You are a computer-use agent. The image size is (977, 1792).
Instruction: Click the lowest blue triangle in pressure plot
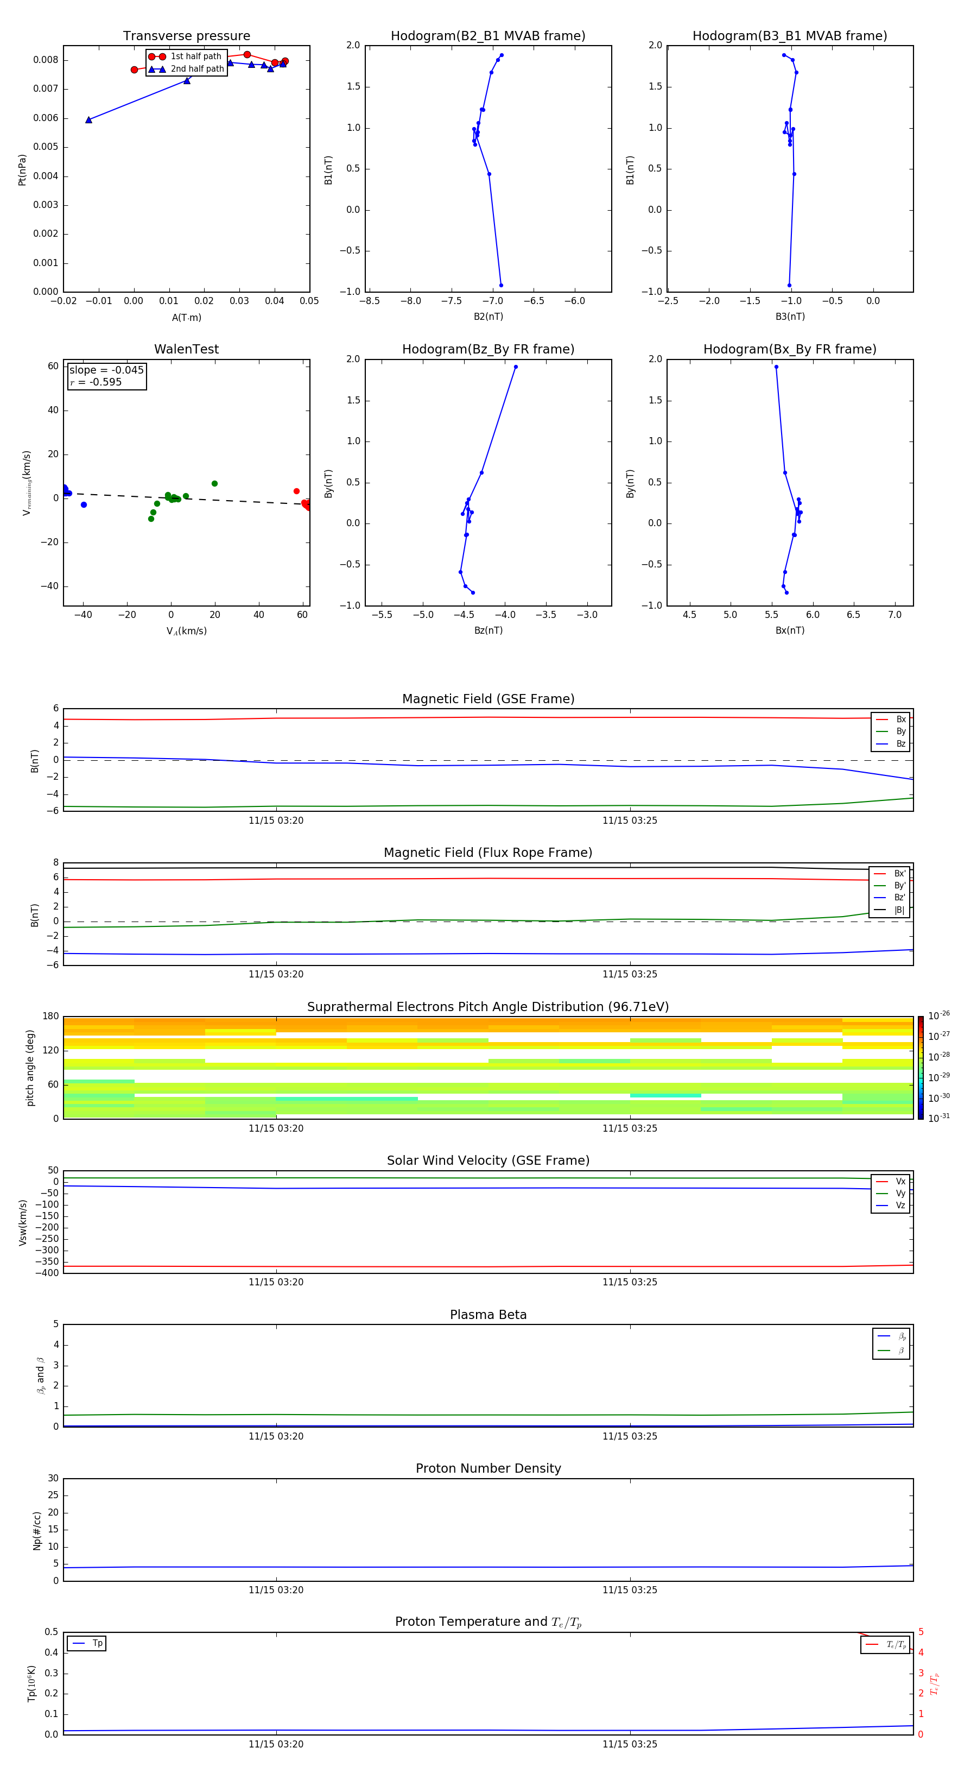point(88,119)
